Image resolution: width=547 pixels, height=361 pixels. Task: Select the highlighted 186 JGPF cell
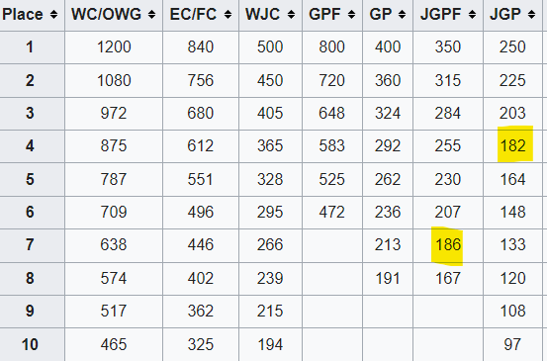coord(447,245)
